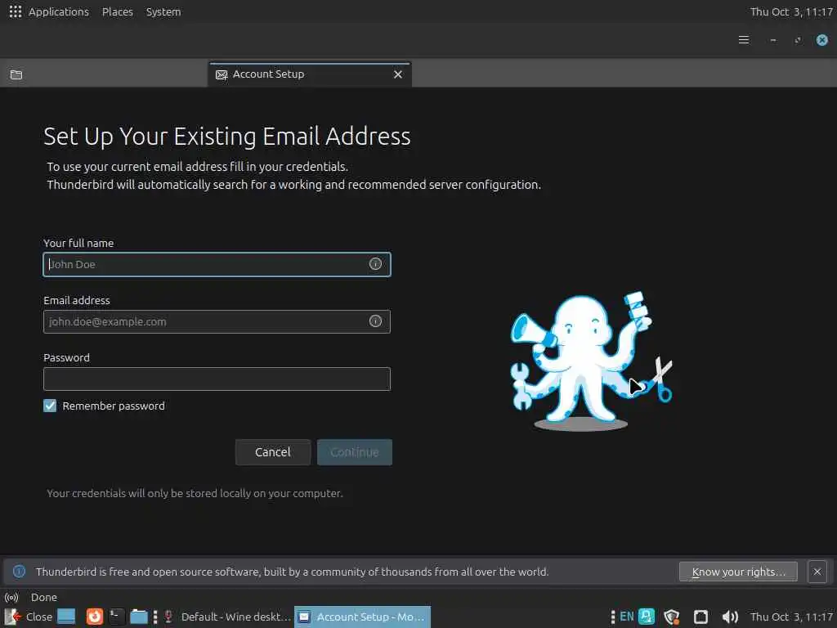This screenshot has height=628, width=837.
Task: Open the Applications menu
Action: [x=59, y=11]
